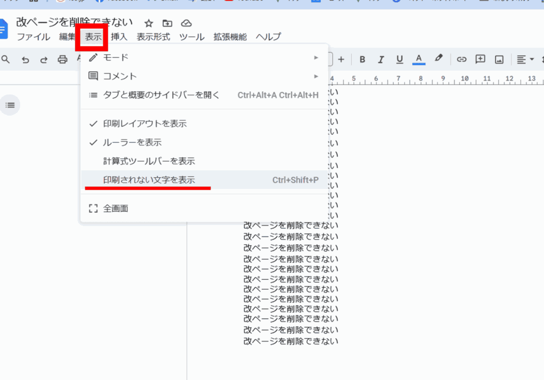This screenshot has width=544, height=380.
Task: Enable 計算式ツールバーを表示 option
Action: coord(149,161)
